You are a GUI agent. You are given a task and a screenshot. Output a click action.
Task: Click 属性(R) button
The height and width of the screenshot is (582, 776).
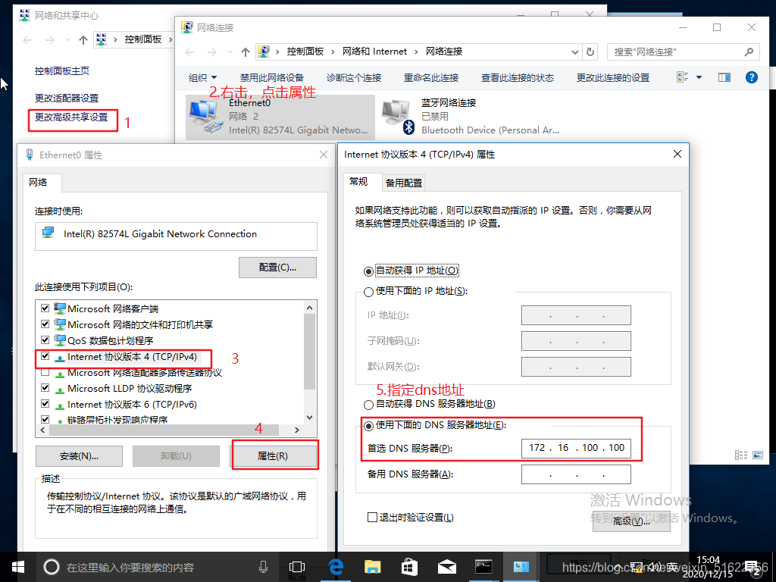click(x=273, y=455)
